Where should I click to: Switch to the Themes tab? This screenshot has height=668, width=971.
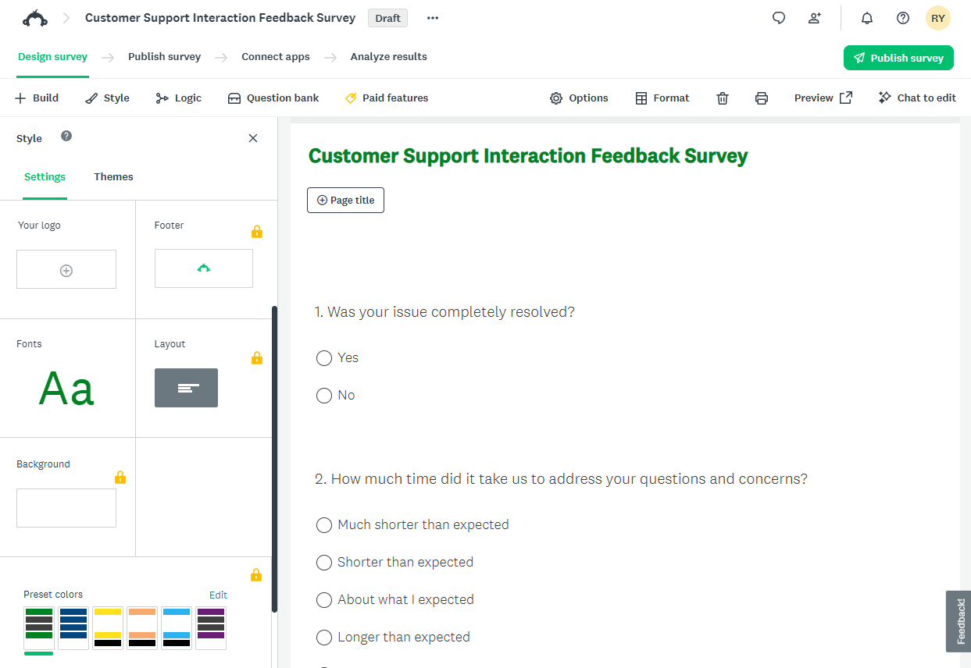point(113,177)
